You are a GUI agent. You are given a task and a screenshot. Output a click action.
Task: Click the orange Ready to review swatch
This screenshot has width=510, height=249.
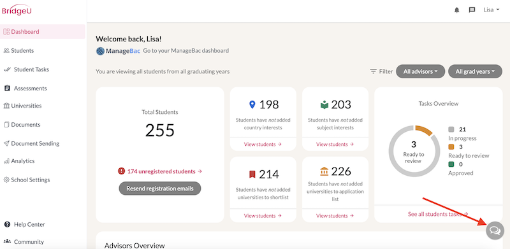[451, 147]
